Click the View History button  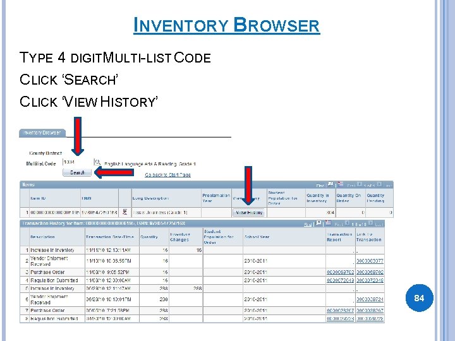pyautogui.click(x=249, y=213)
